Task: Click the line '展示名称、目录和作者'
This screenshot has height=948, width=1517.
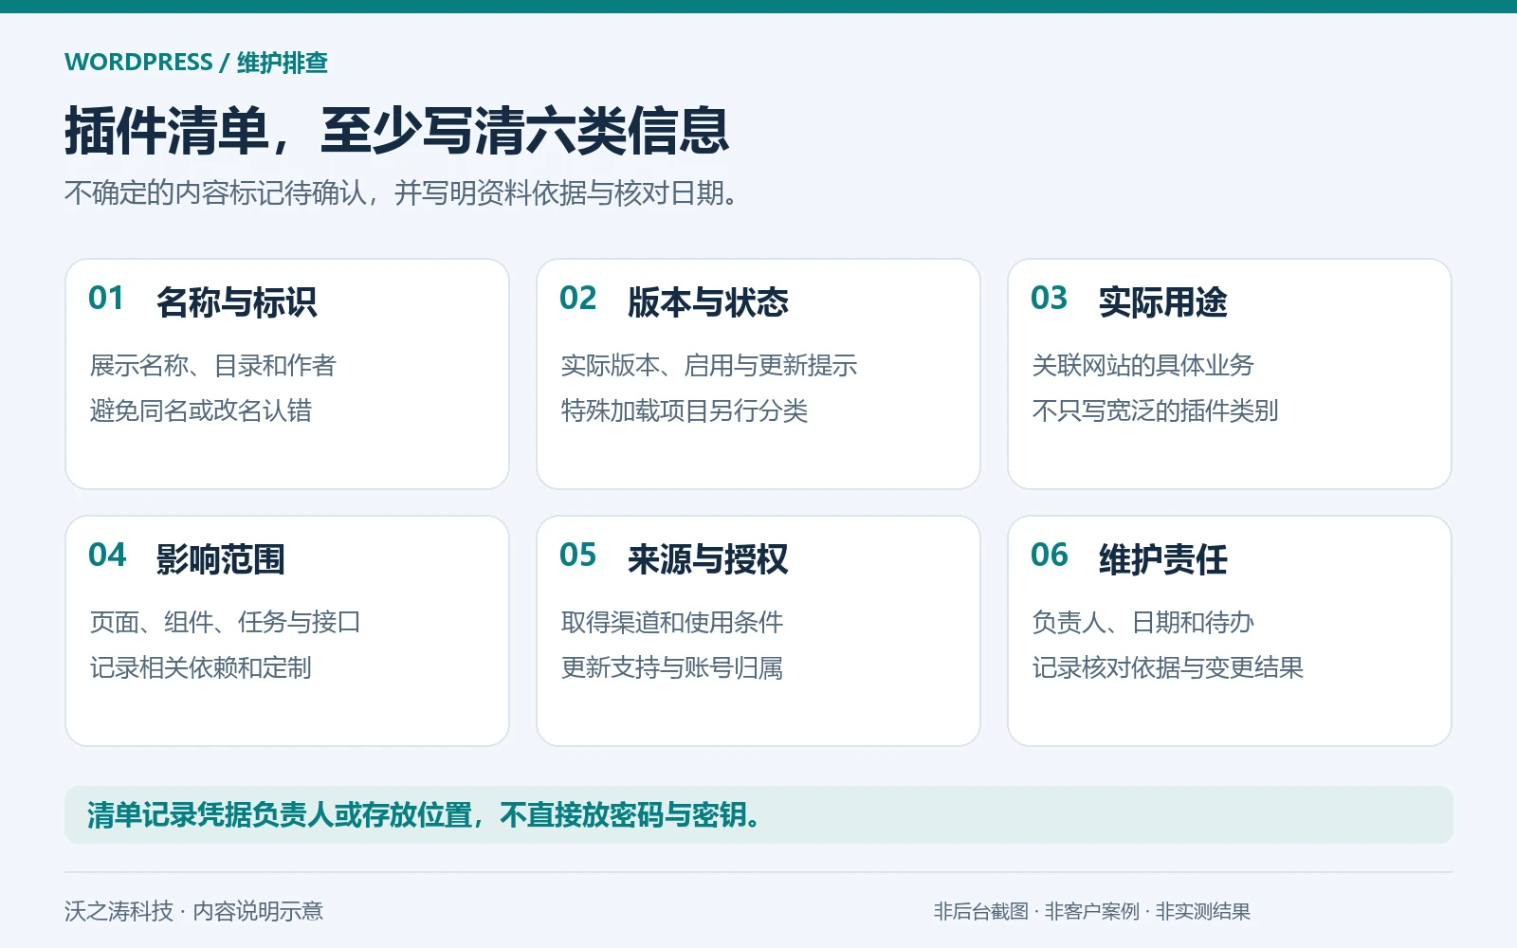Action: click(213, 365)
